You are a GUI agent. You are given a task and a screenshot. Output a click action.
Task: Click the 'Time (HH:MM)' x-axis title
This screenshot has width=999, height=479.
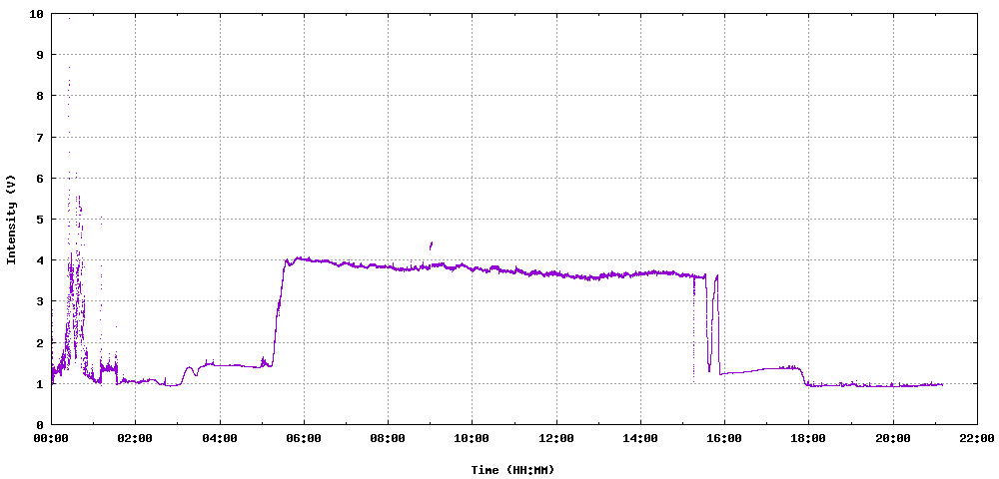coord(512,470)
